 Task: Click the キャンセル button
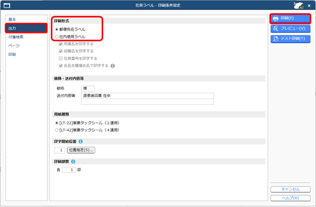point(291,189)
